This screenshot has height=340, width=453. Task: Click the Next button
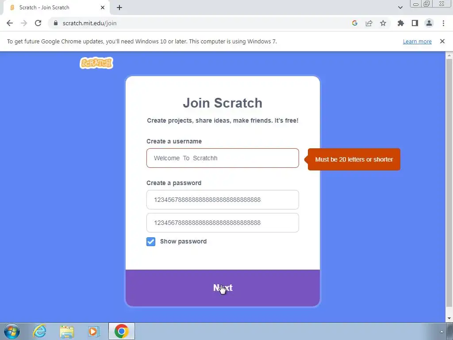223,288
